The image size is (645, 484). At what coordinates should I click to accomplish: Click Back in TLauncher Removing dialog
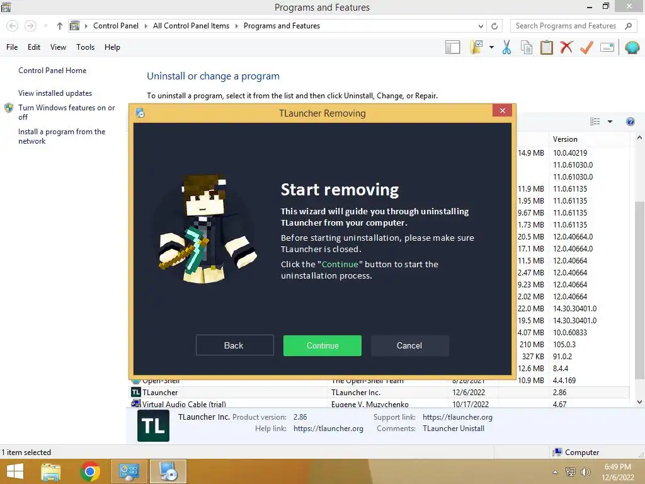234,346
